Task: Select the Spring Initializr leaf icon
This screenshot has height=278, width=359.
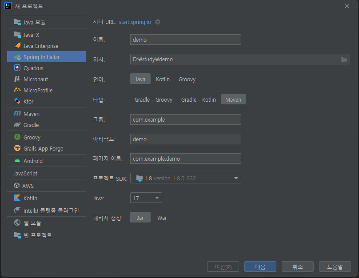Action: [x=17, y=57]
